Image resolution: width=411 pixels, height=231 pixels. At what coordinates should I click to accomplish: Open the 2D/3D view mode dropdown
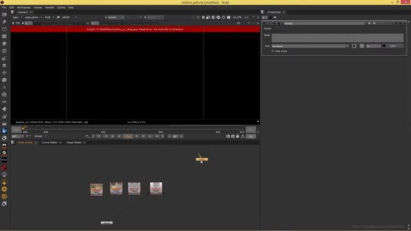click(243, 23)
